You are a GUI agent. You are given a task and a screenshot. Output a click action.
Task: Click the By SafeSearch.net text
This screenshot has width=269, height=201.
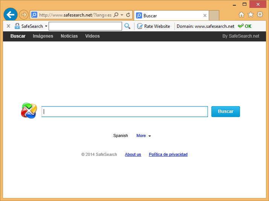coord(241,36)
